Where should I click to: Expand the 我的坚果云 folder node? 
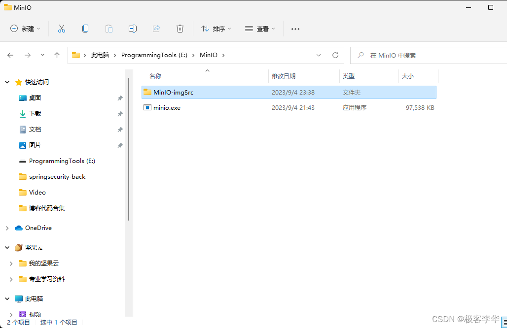pos(11,263)
